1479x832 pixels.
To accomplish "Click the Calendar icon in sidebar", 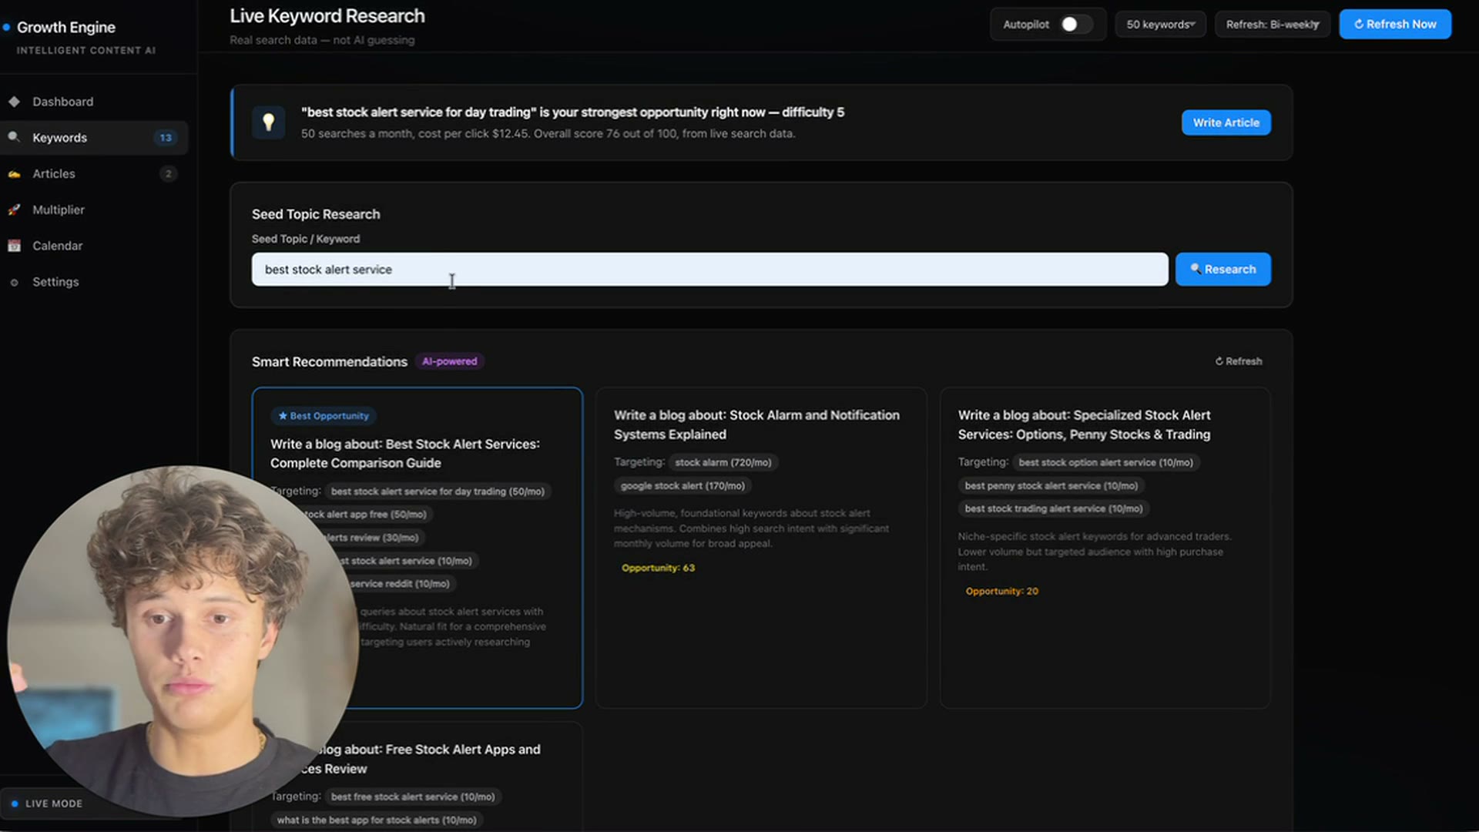I will [14, 246].
